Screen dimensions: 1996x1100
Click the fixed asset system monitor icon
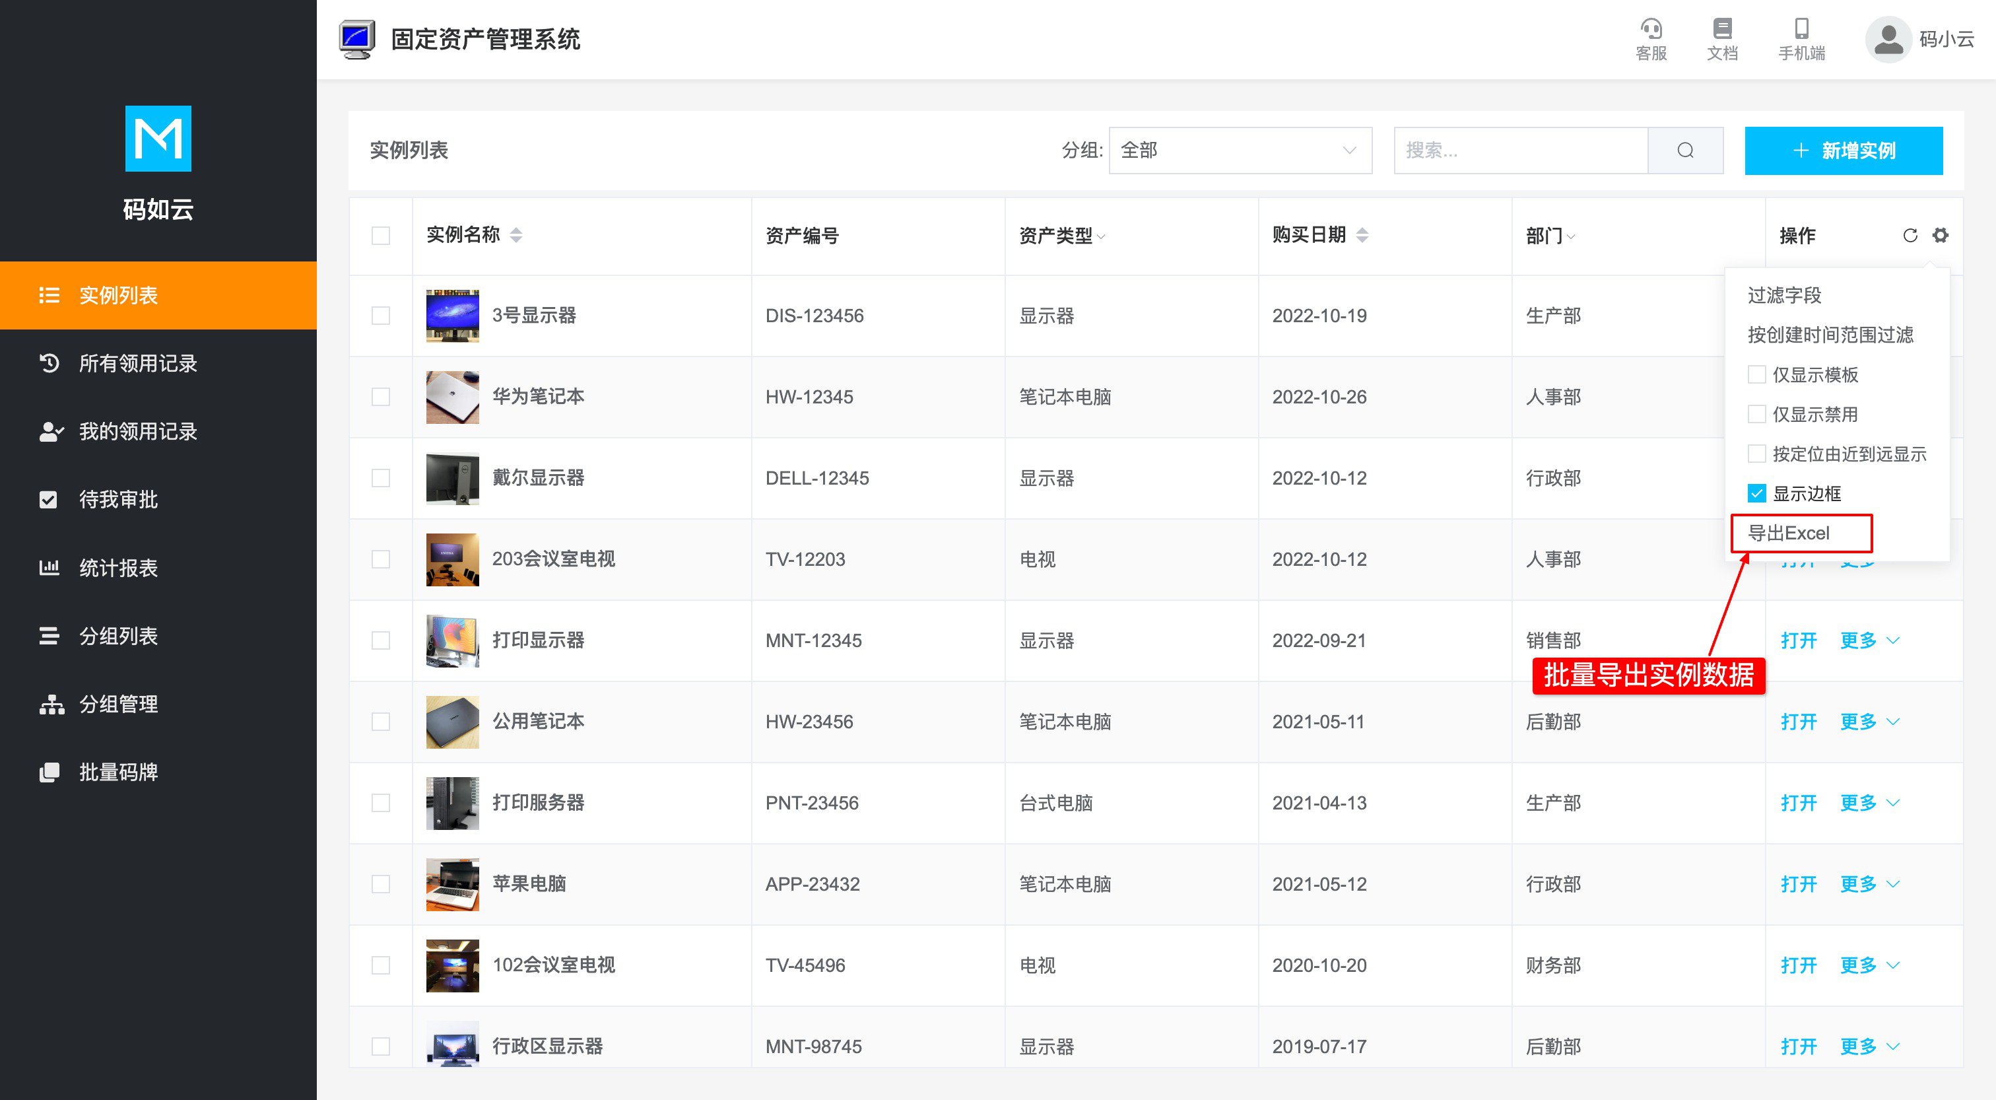[x=357, y=40]
